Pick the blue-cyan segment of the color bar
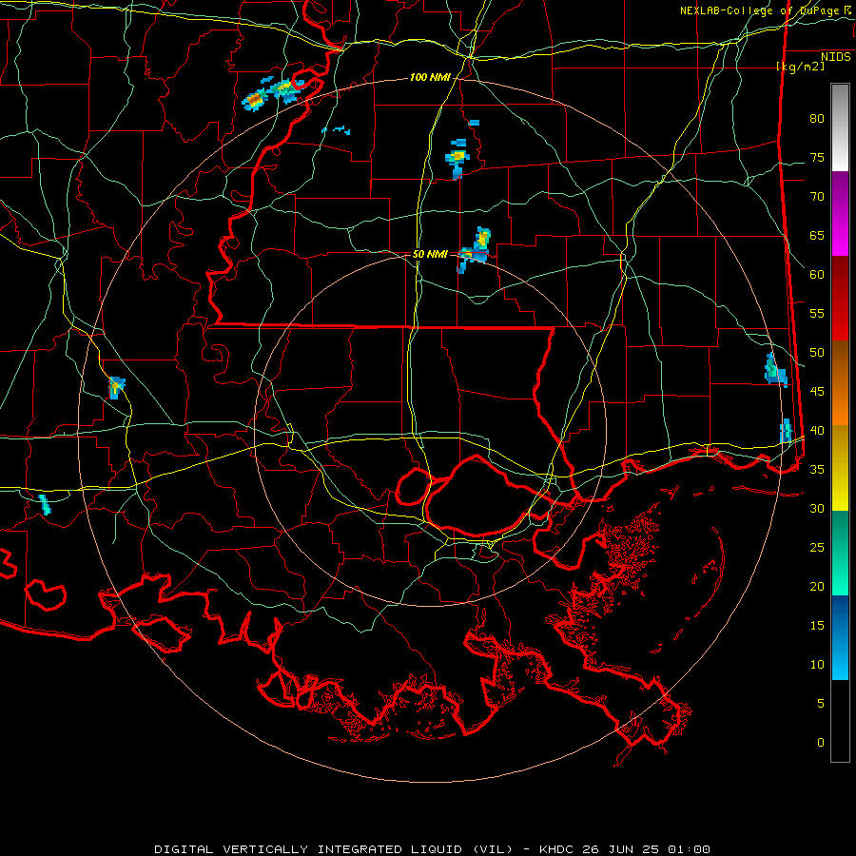The image size is (856, 856). [840, 637]
